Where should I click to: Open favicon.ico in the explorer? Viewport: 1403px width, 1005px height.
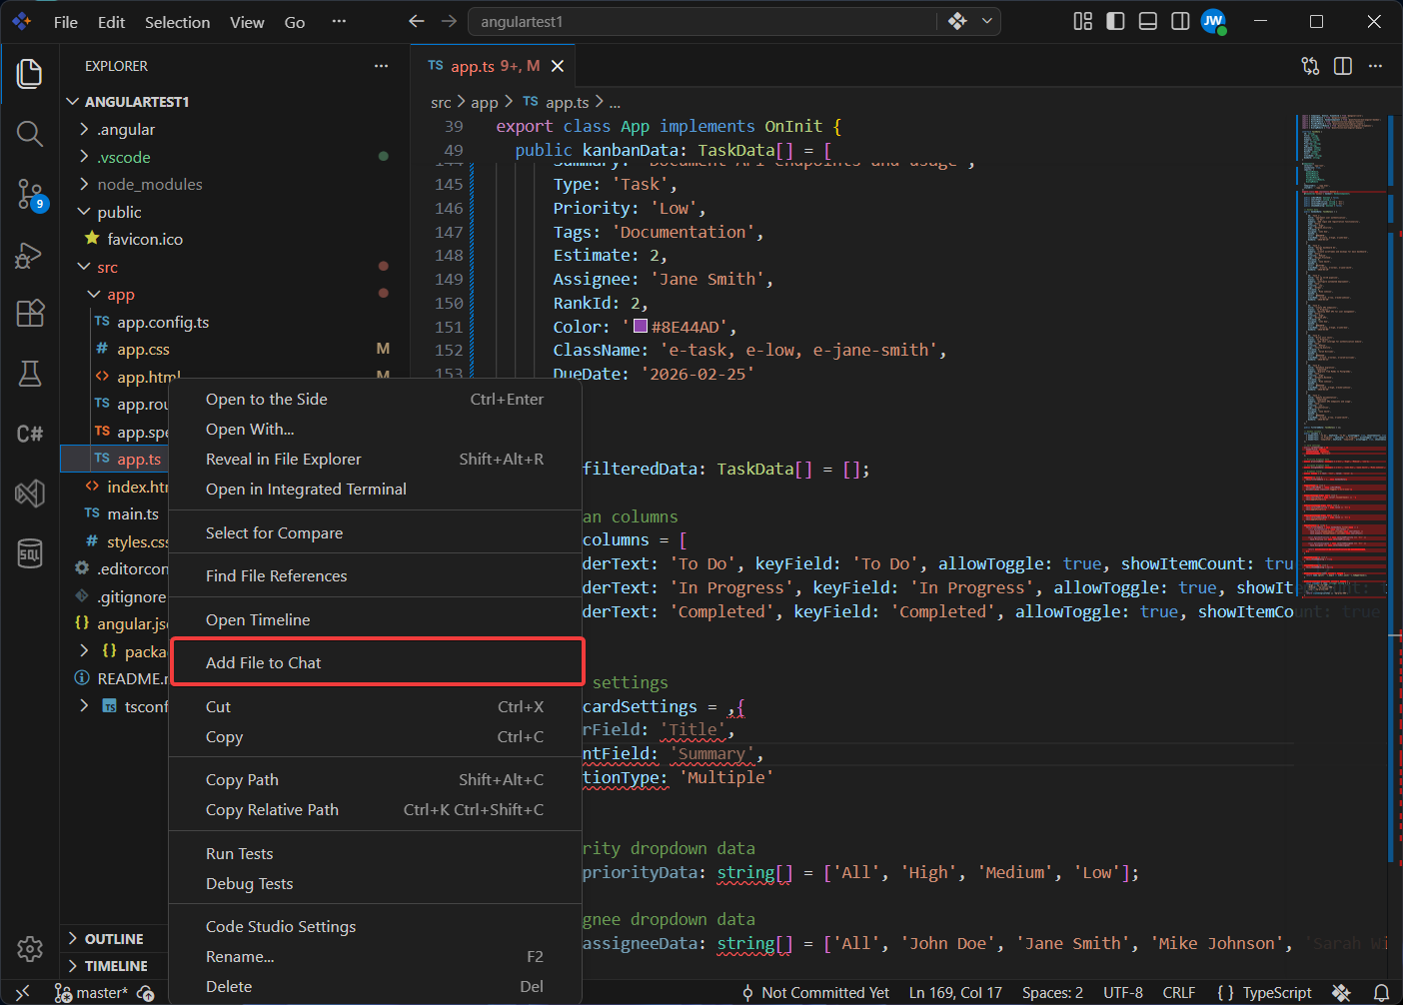[145, 239]
